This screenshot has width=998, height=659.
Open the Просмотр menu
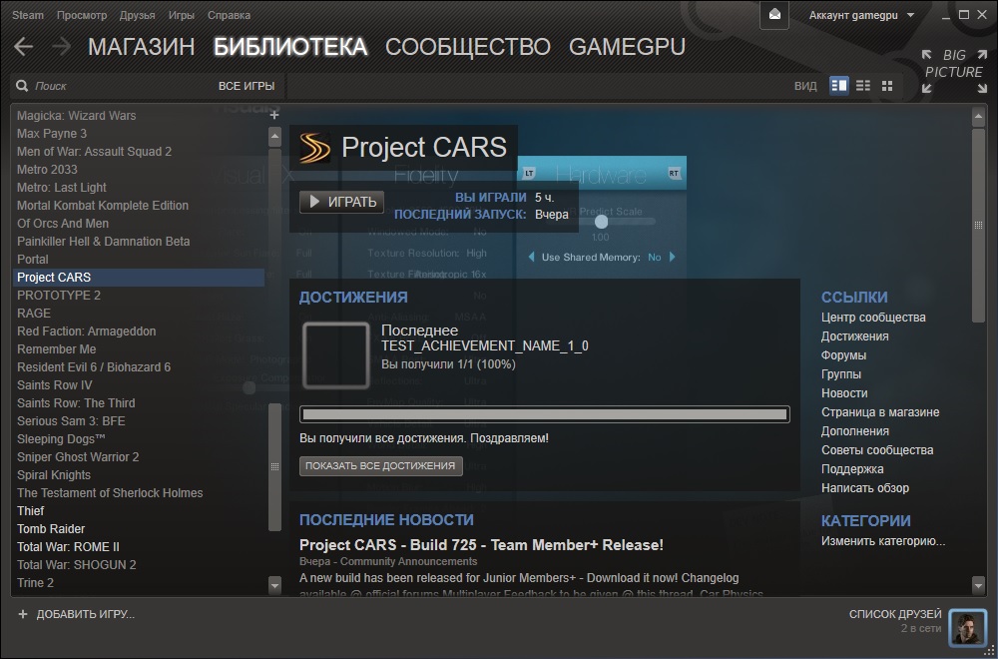(82, 15)
